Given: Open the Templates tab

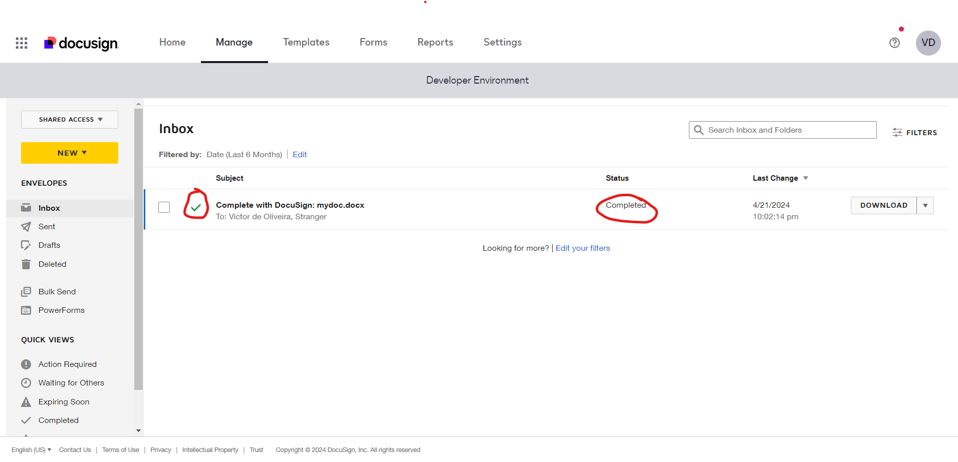Looking at the screenshot, I should [x=306, y=43].
